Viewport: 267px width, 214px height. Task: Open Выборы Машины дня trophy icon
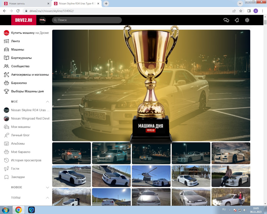(x=6, y=91)
